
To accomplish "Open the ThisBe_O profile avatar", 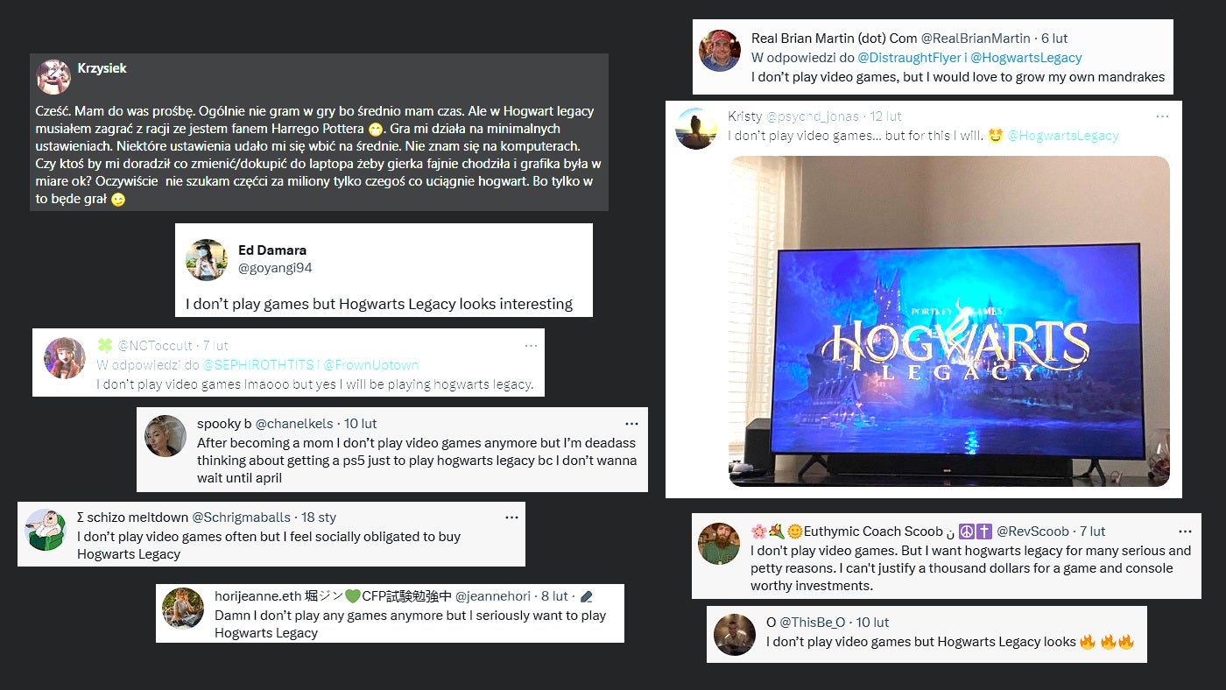I will pos(735,635).
